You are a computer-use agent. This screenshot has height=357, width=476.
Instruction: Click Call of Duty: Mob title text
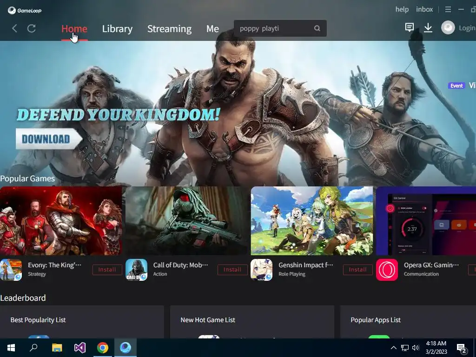(181, 265)
